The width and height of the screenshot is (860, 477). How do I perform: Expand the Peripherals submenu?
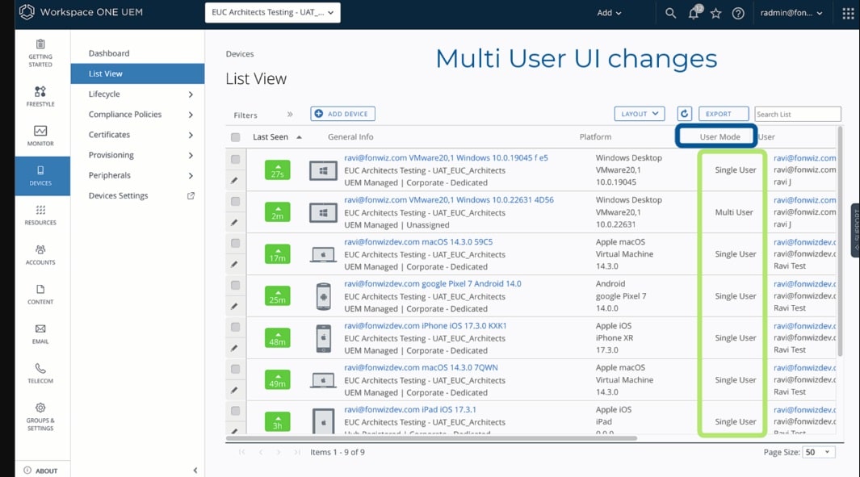pyautogui.click(x=191, y=175)
